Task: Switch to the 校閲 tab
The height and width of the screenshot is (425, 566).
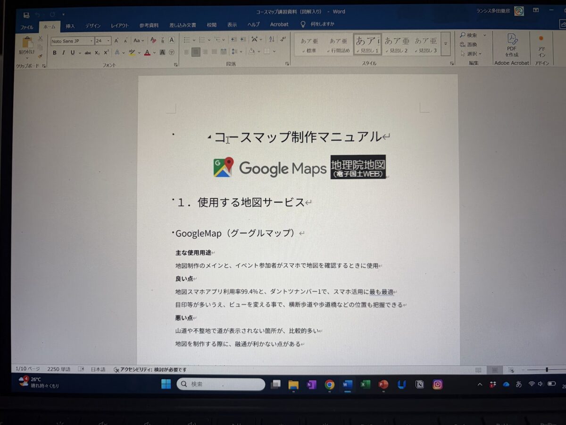Action: (212, 25)
